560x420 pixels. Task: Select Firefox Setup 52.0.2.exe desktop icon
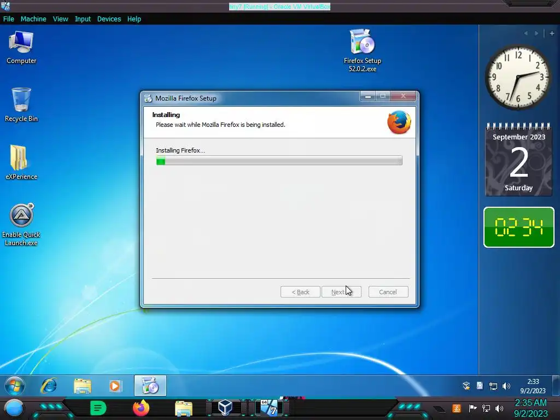click(x=362, y=51)
